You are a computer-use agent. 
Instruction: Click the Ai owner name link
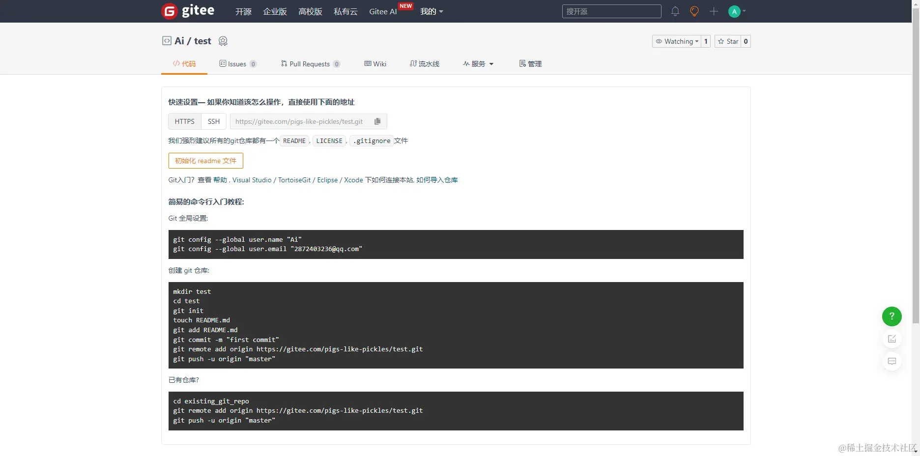(179, 41)
